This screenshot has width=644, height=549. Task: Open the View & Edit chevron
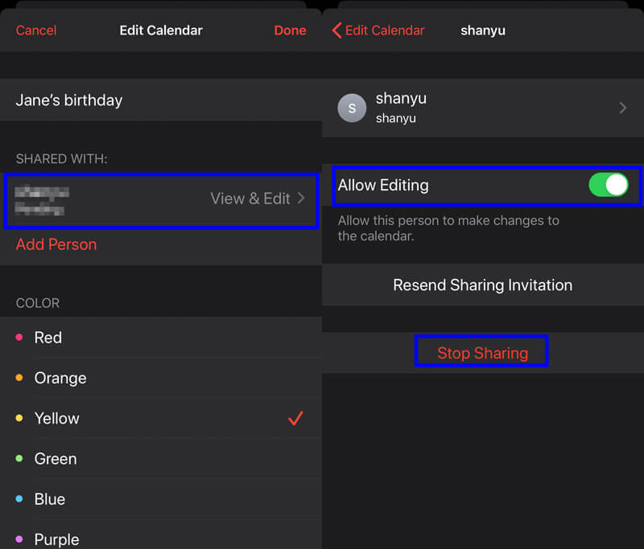coord(301,199)
